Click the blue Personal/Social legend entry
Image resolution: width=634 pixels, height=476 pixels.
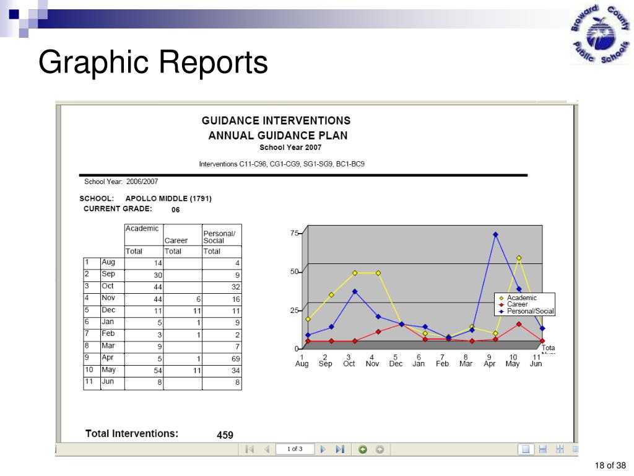point(526,311)
